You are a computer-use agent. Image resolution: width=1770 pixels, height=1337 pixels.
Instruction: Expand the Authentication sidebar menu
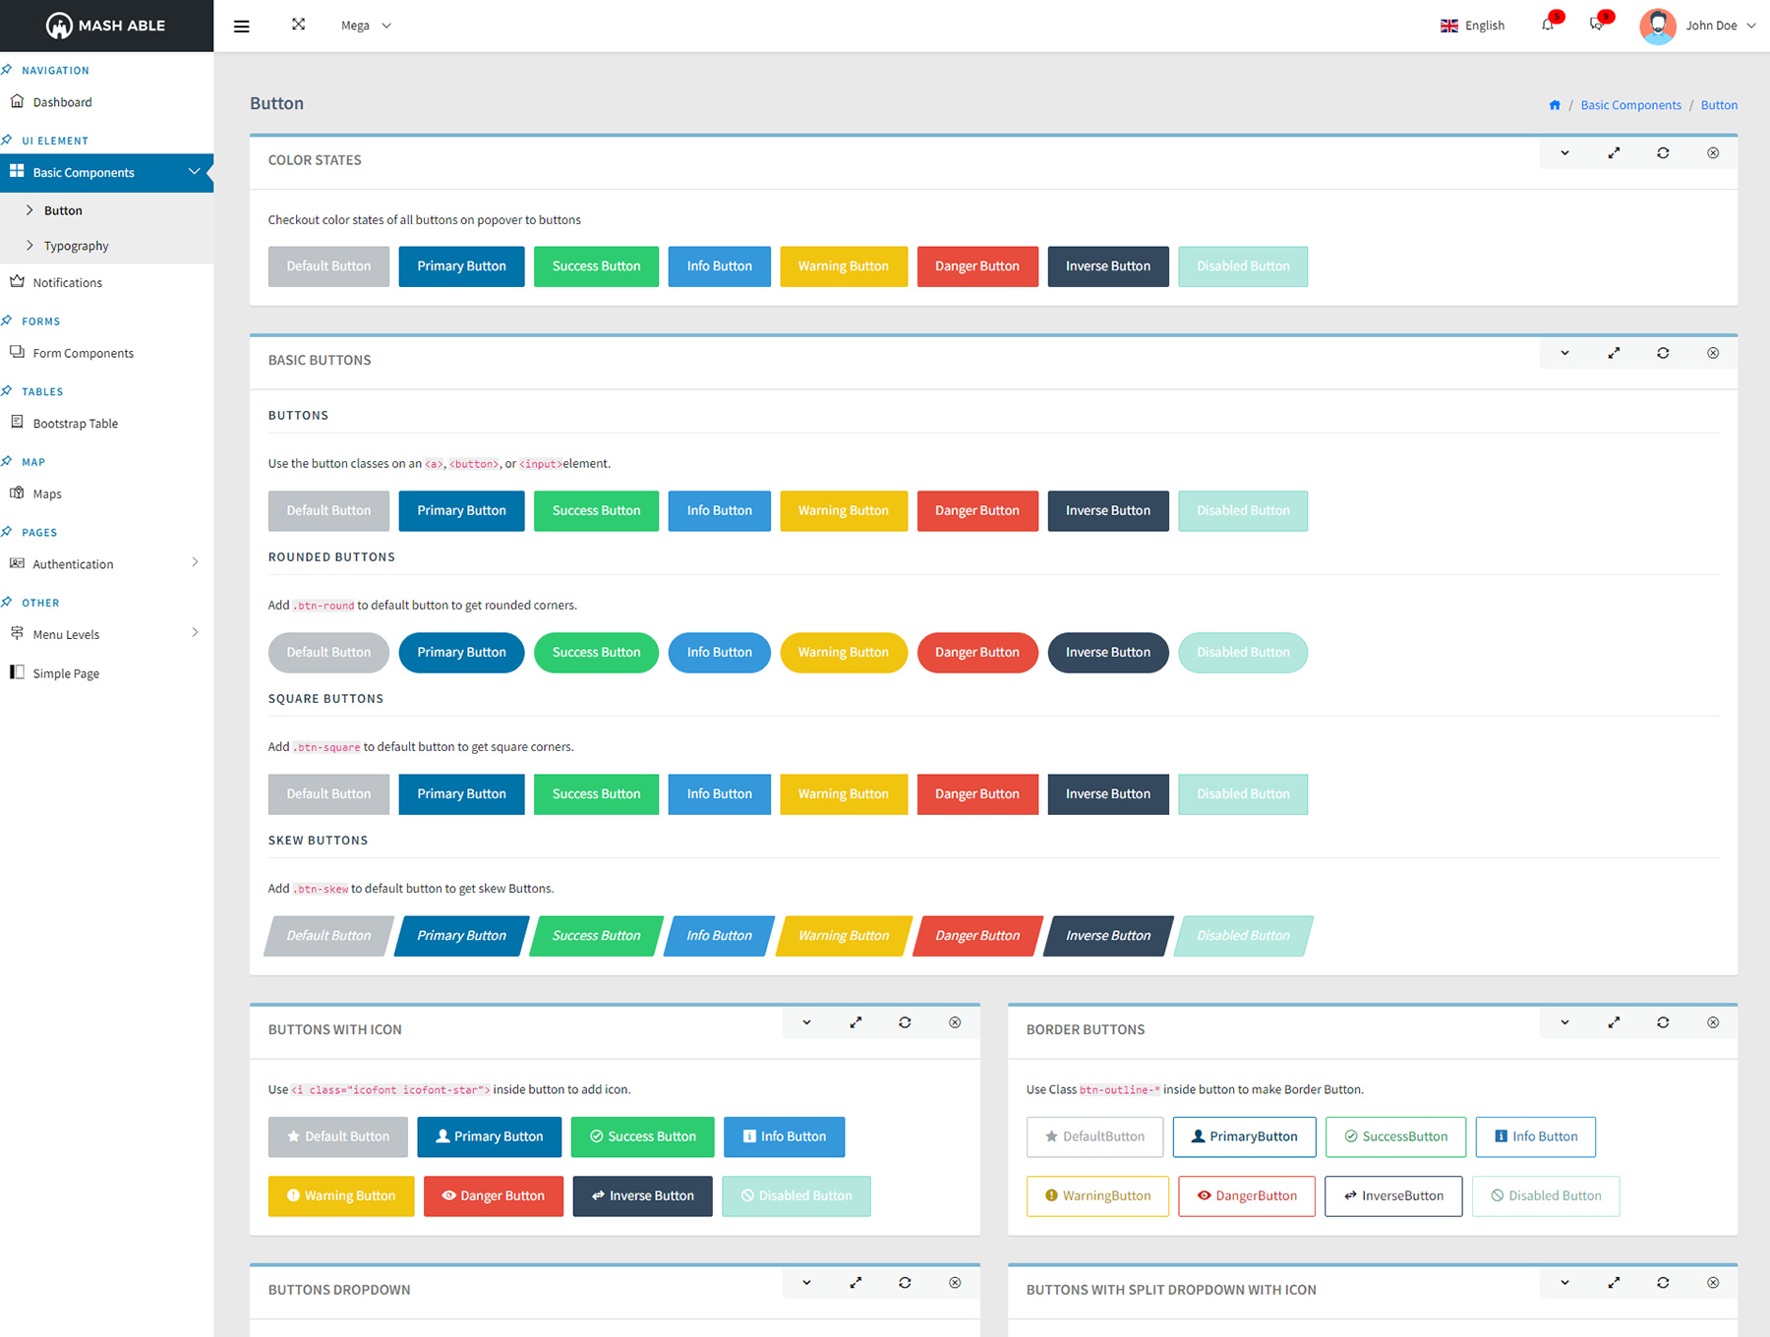106,564
